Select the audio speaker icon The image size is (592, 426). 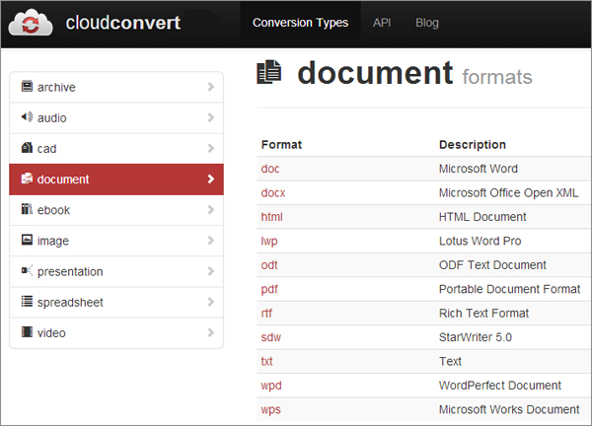[x=27, y=117]
